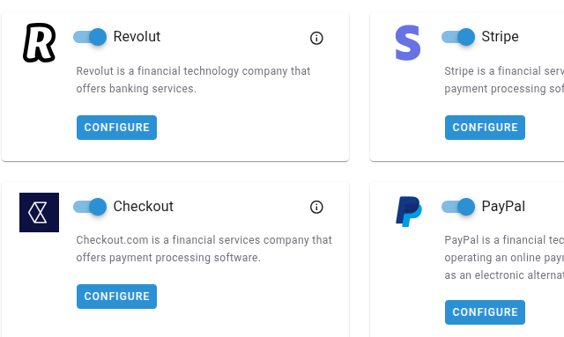Click Configure under Checkout description
Screen dimensions: 564x337
click(116, 297)
